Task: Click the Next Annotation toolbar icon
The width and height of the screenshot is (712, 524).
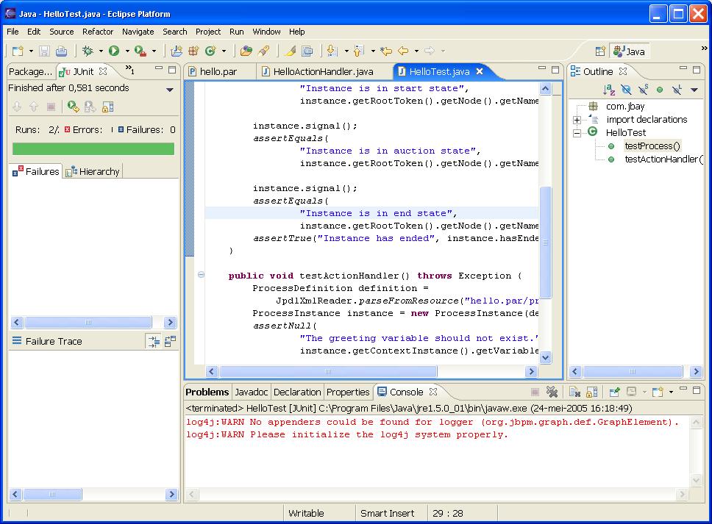Action: tap(332, 51)
